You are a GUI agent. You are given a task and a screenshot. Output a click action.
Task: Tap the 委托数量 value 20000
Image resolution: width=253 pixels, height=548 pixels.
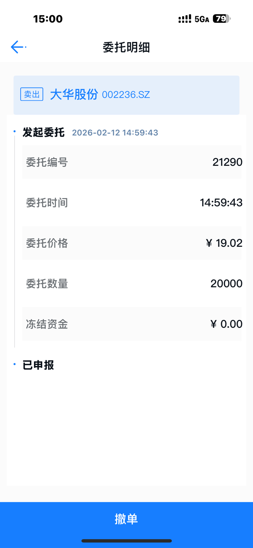[x=226, y=284]
